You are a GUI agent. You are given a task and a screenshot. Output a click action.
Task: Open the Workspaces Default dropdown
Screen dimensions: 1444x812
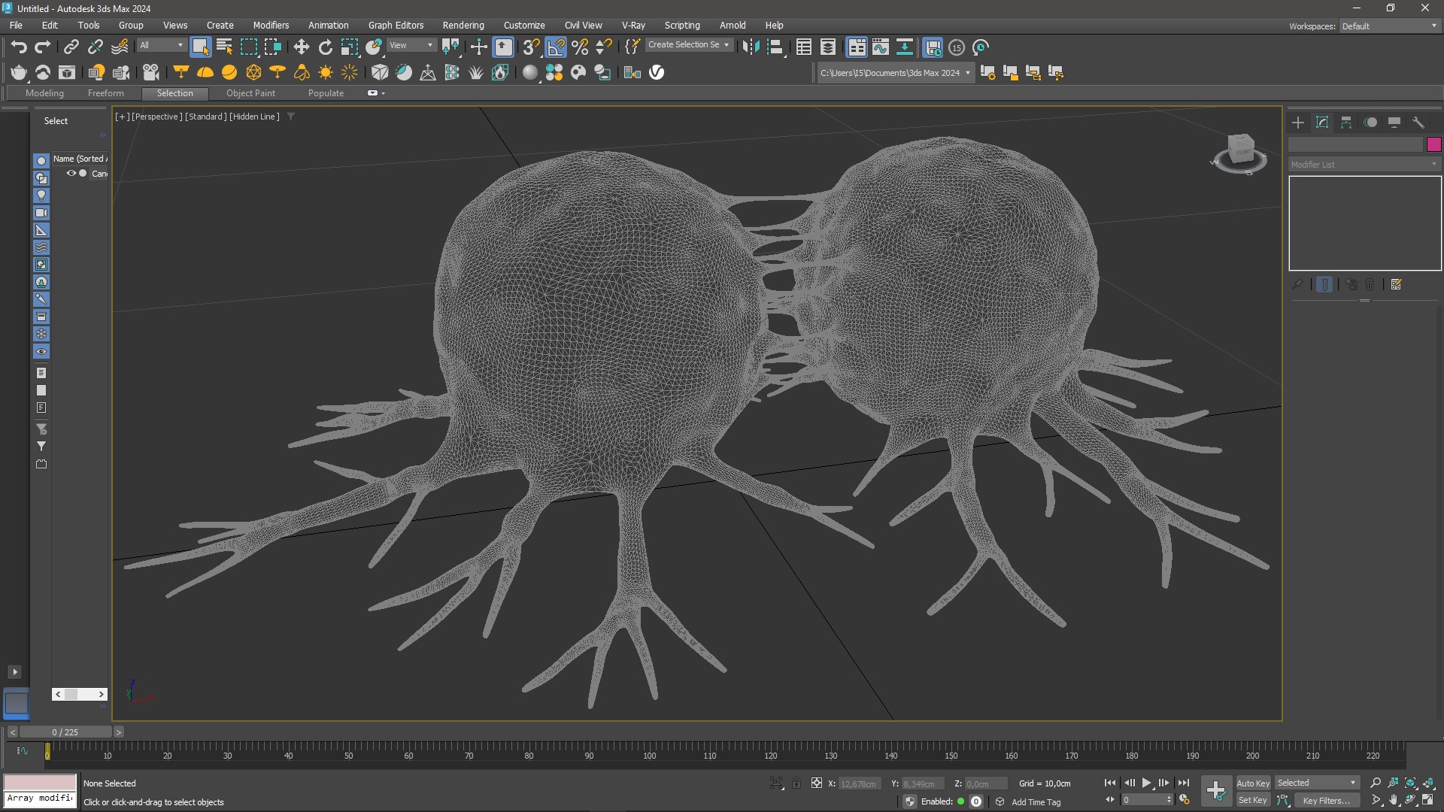(x=1389, y=26)
